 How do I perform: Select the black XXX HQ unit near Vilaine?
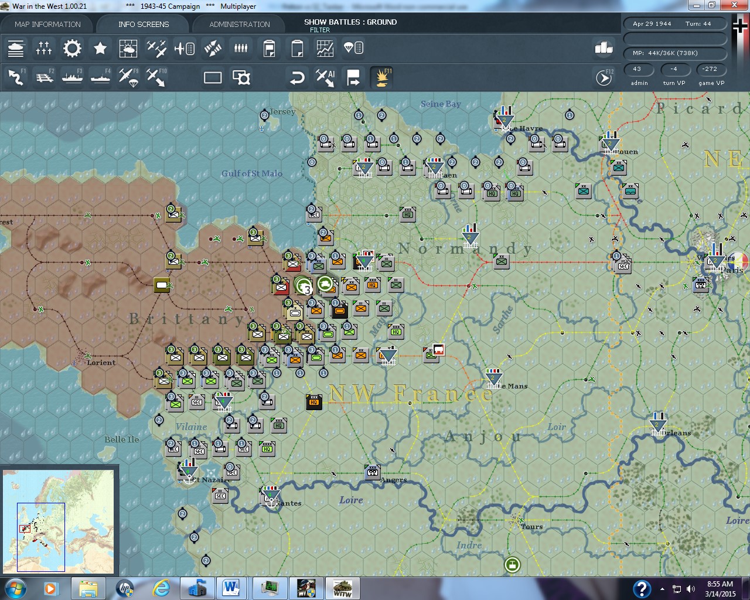click(x=314, y=402)
